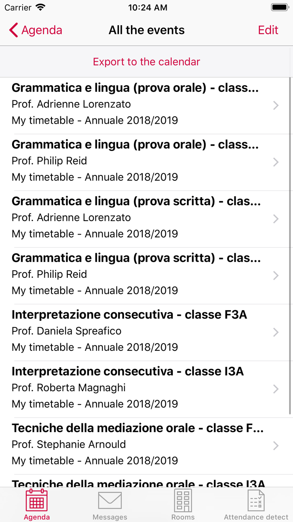Open the Agenda calendar tab icon
The width and height of the screenshot is (293, 522).
(37, 500)
